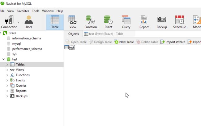Open the Schedule toolbar icon

pyautogui.click(x=179, y=22)
